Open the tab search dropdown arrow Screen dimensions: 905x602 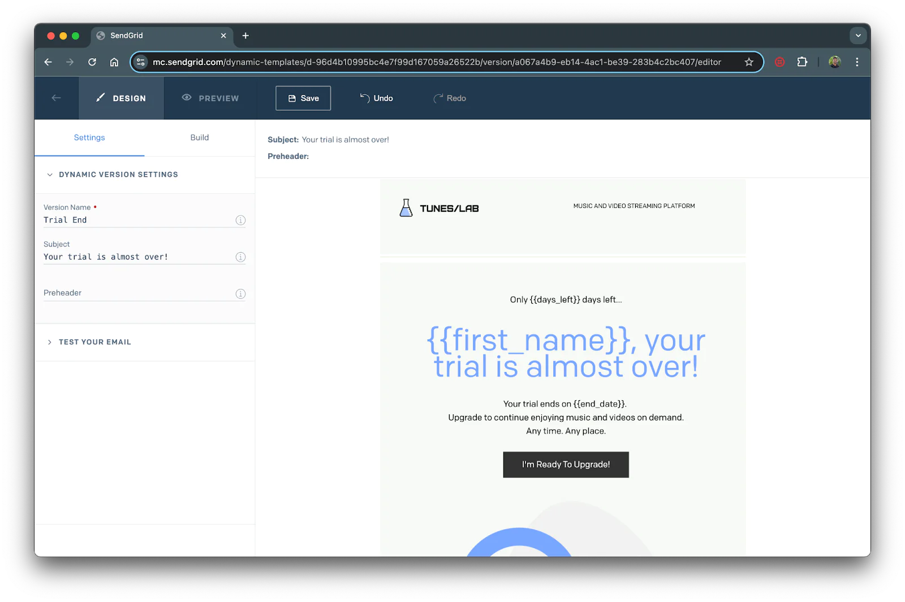[858, 36]
